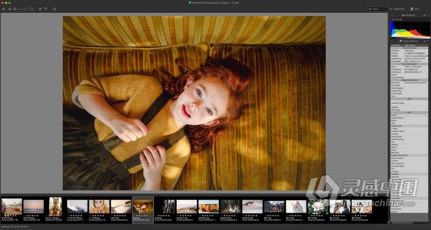Enter full screen view with the four-arrows icon
Viewport: 431px width, 230px height.
pos(31,9)
